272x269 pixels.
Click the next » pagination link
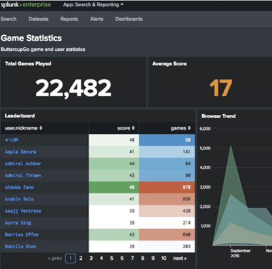pyautogui.click(x=179, y=259)
